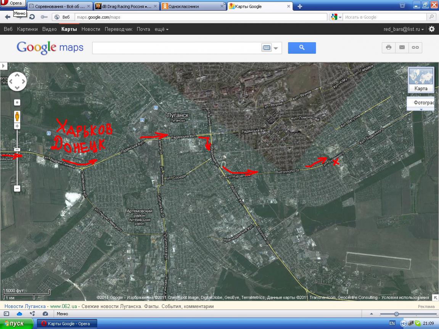Open the red_bars@list.ru account dropdown
Image resolution: width=439 pixels, height=329 pixels.
coord(404,29)
